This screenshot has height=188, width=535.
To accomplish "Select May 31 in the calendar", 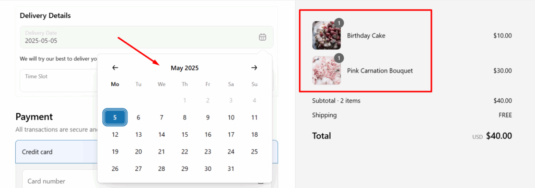I will (x=231, y=169).
